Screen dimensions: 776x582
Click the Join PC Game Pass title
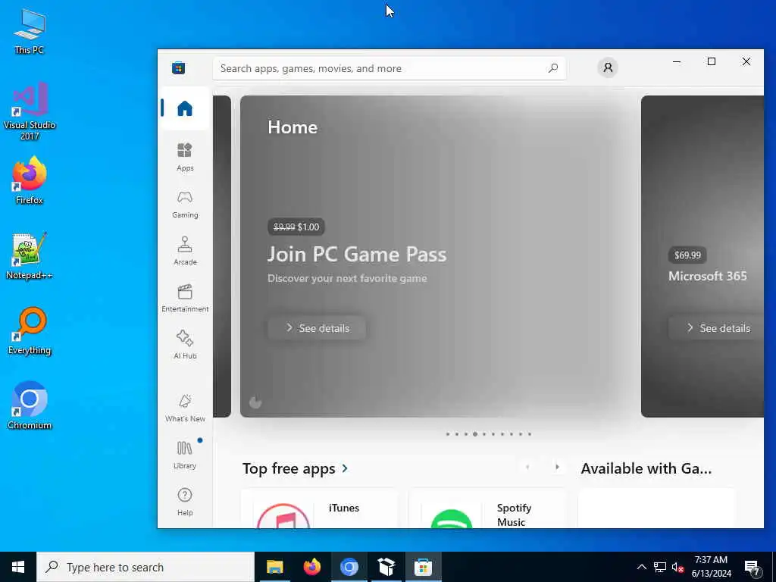coord(357,255)
